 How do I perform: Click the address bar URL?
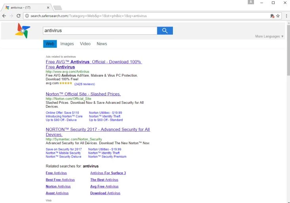89,16
